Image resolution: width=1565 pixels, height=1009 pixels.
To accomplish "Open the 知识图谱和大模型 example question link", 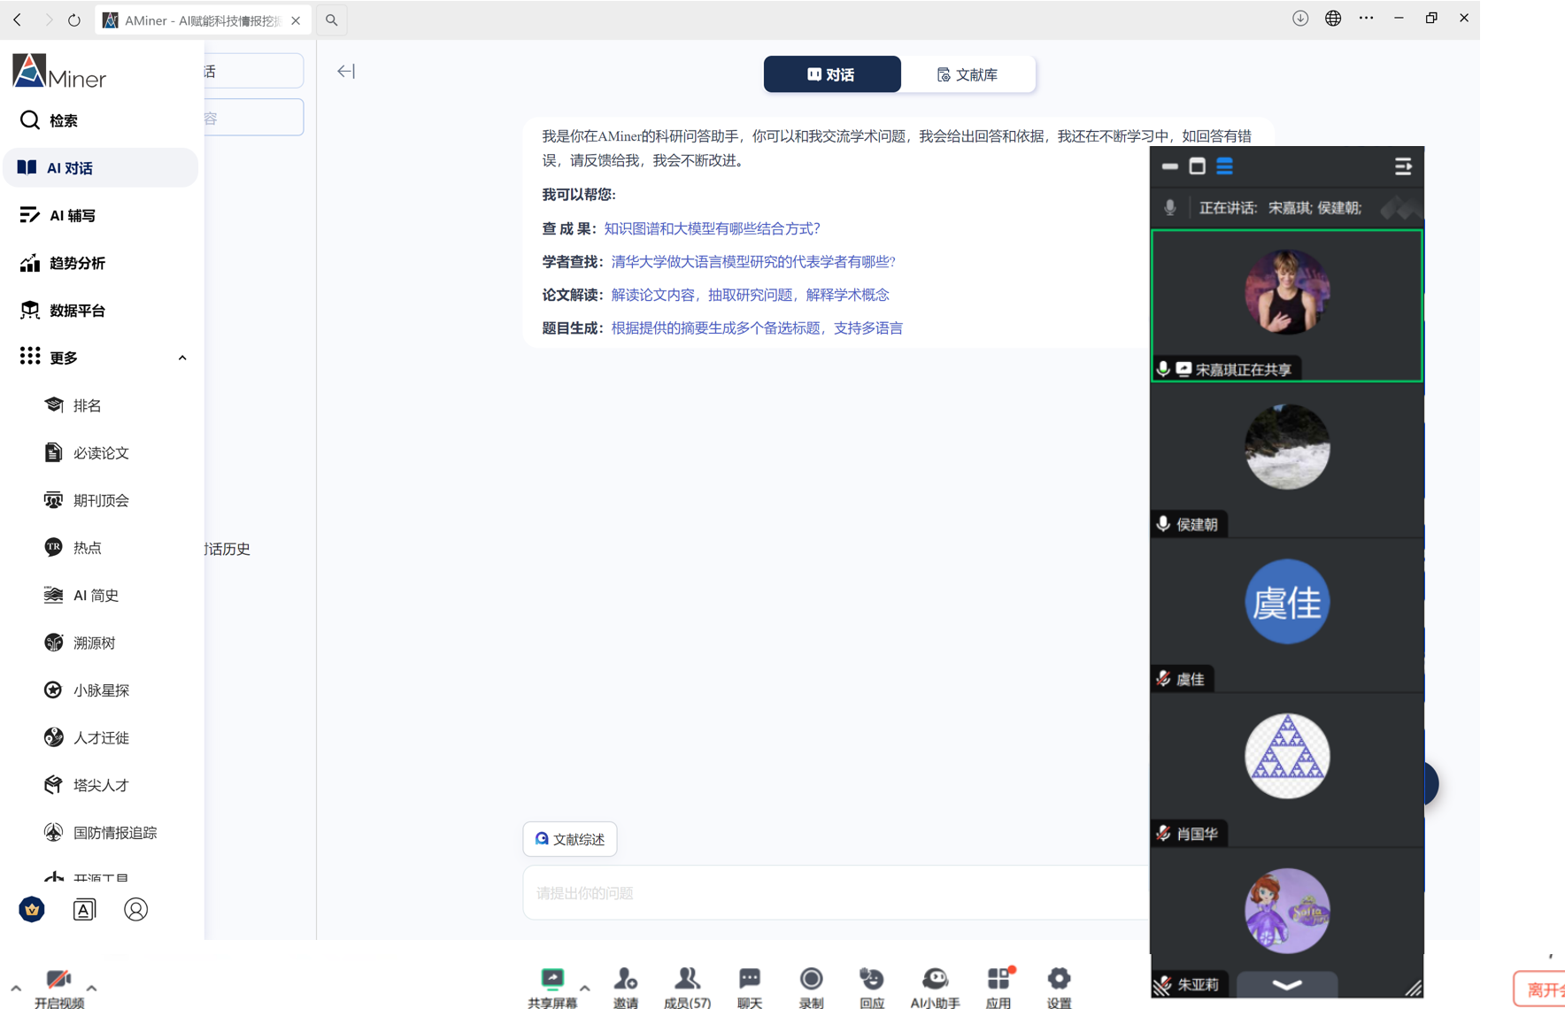I will point(712,228).
